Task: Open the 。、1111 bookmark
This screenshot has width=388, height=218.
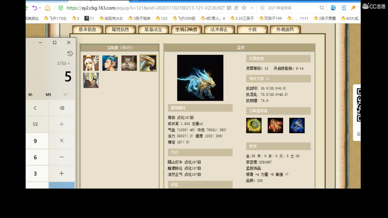Action: coord(297,18)
